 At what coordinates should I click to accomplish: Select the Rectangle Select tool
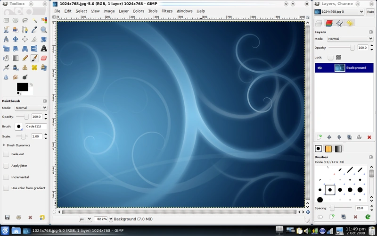coord(6,20)
